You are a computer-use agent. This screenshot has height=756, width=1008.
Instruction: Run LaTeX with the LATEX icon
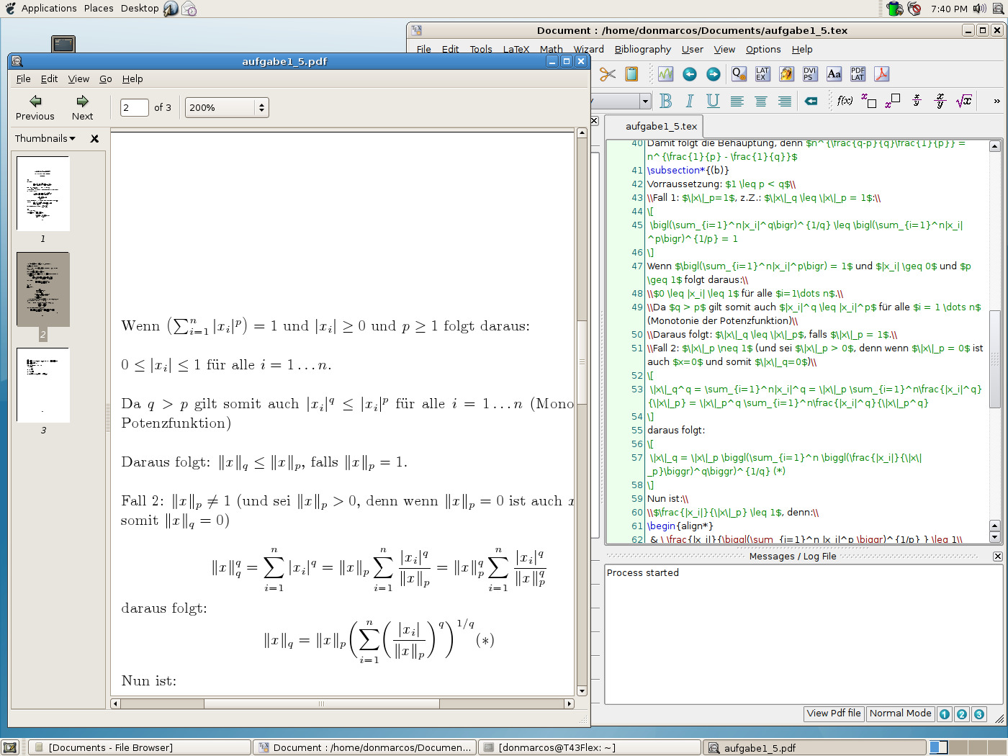(x=762, y=74)
